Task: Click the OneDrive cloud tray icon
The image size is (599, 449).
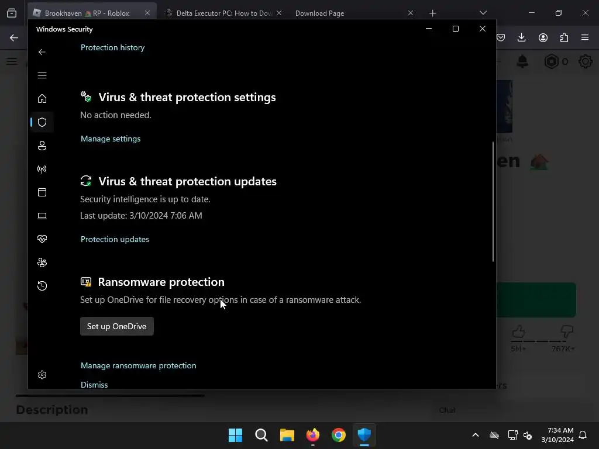Action: click(x=494, y=435)
